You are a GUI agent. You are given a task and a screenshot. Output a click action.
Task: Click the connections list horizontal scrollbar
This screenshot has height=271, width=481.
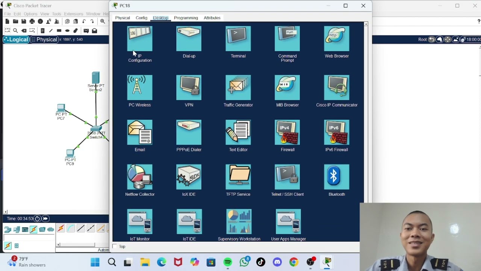pos(77,245)
